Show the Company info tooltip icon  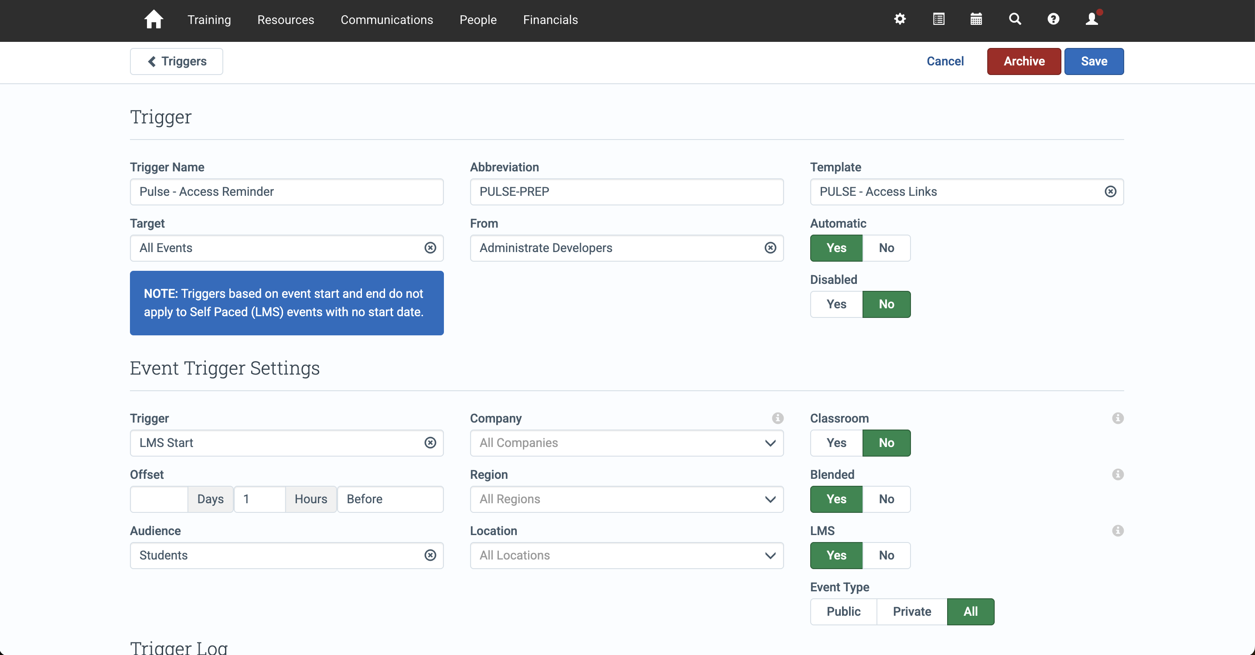point(778,418)
